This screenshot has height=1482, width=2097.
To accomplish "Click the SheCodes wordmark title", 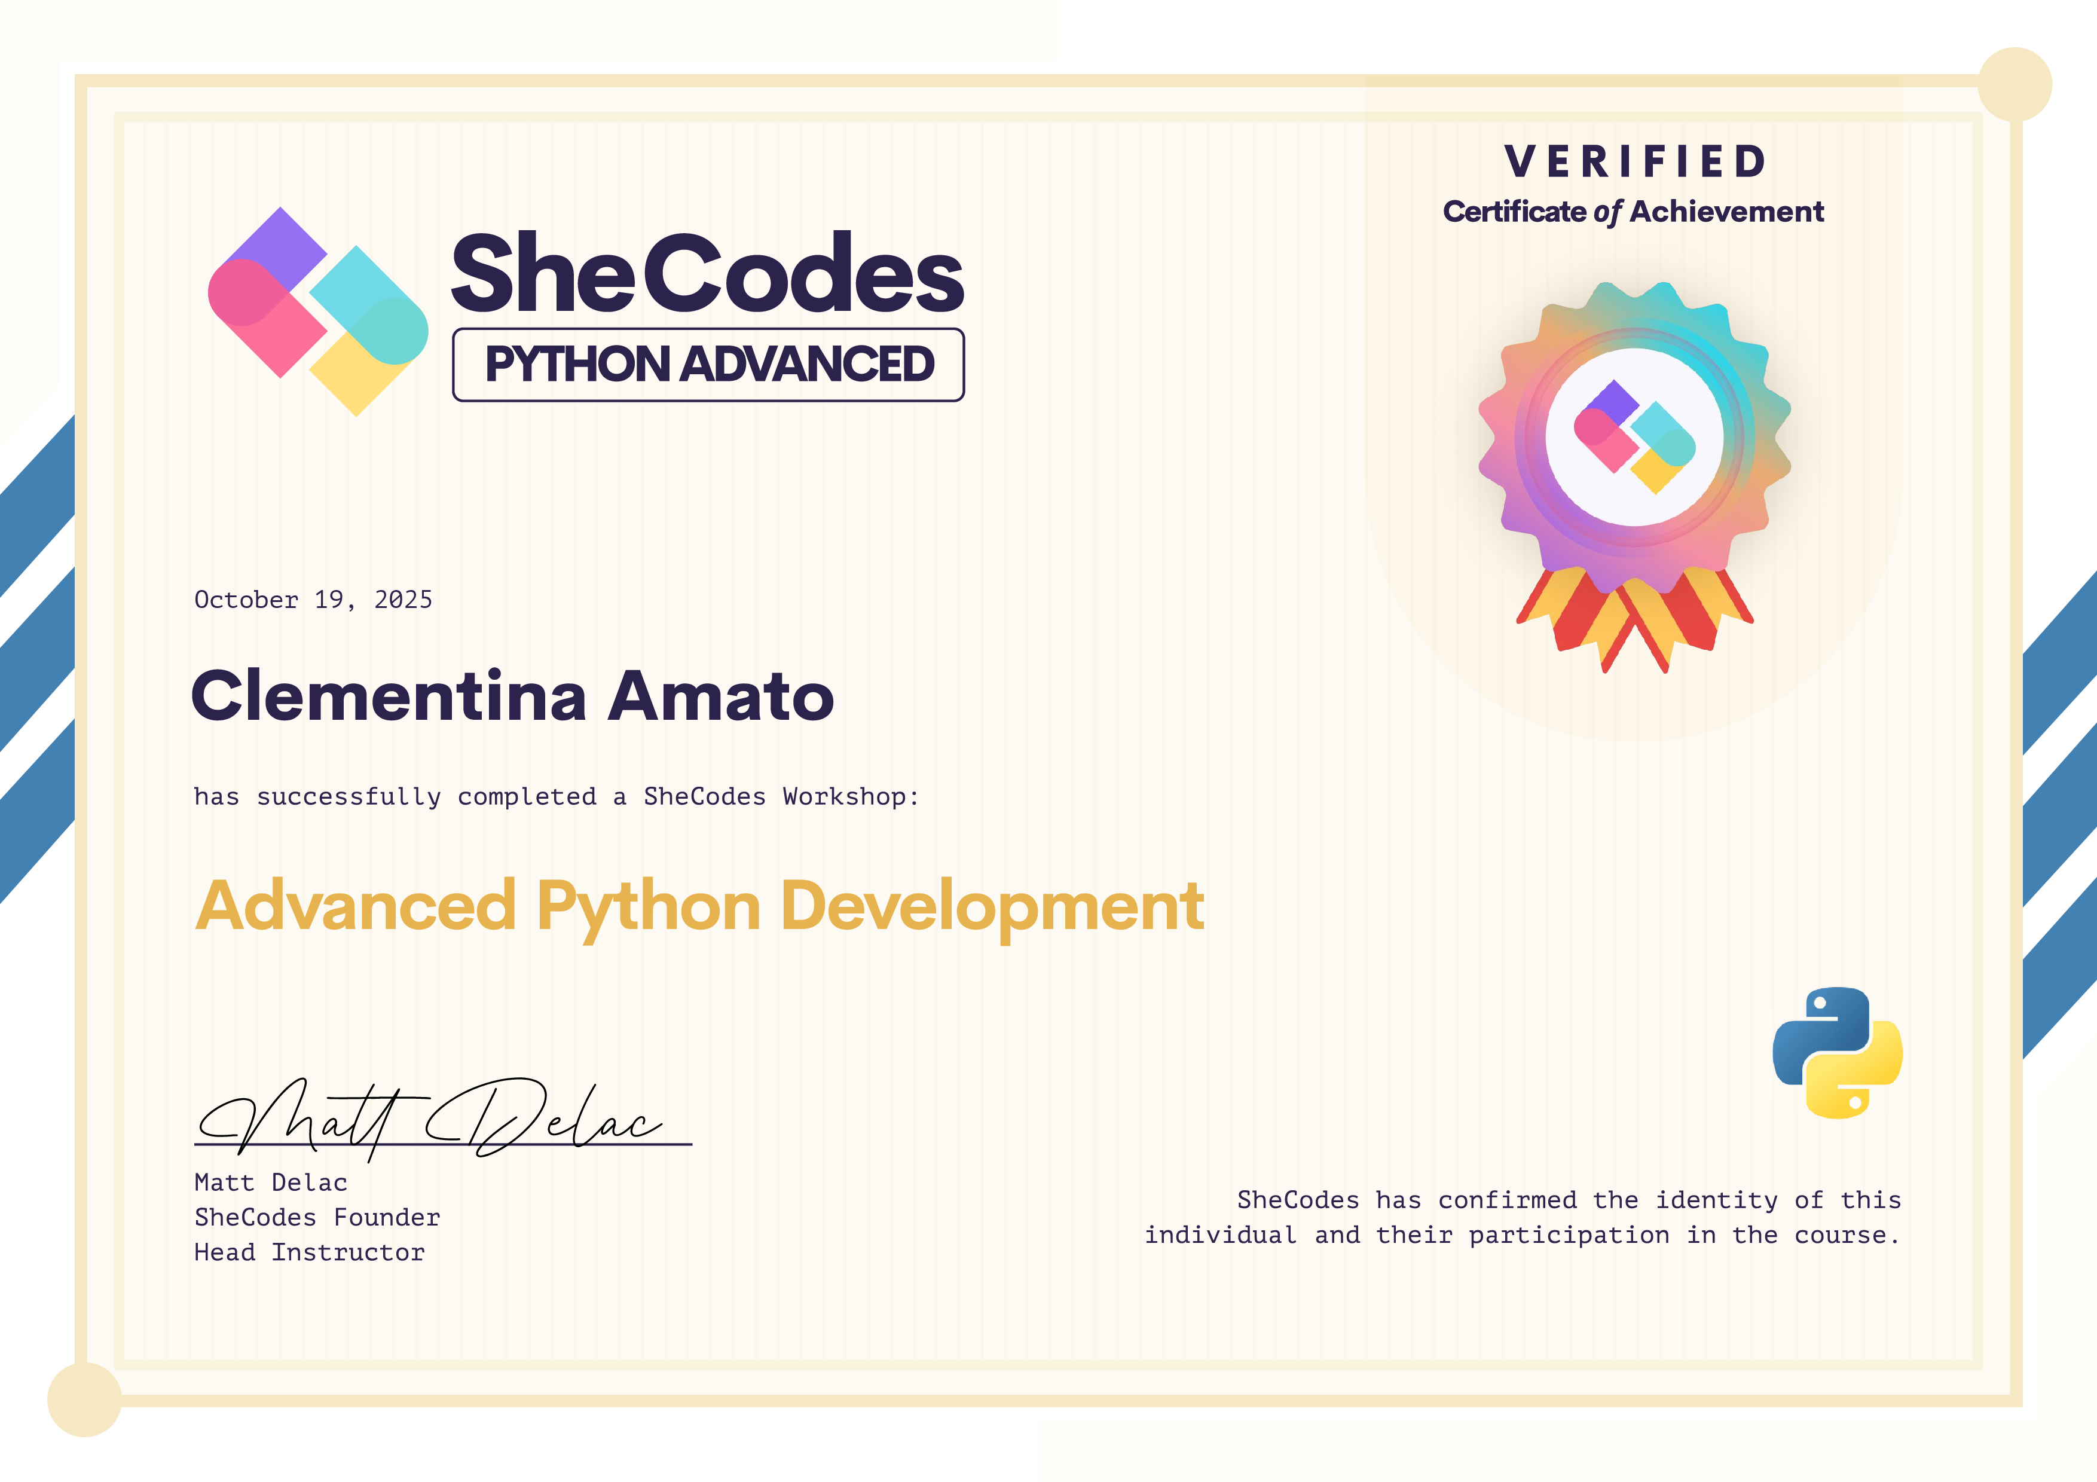I will [708, 273].
